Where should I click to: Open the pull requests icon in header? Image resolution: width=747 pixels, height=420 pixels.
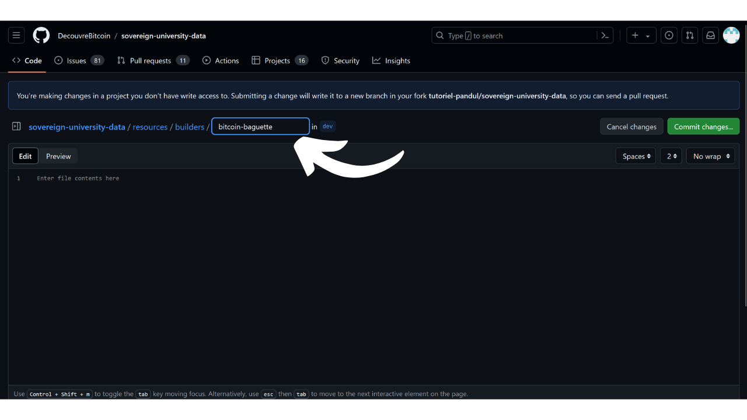[690, 36]
